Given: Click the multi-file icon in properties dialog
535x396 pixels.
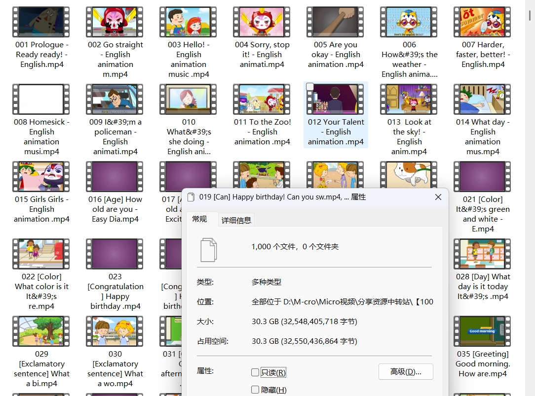Looking at the screenshot, I should pos(209,250).
